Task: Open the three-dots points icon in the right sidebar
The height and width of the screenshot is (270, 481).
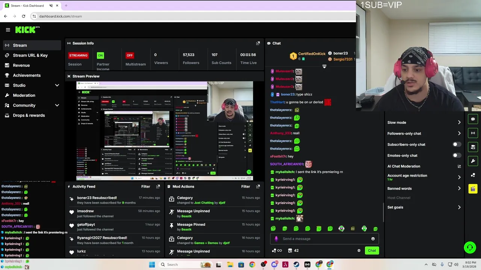Action: pyautogui.click(x=473, y=175)
